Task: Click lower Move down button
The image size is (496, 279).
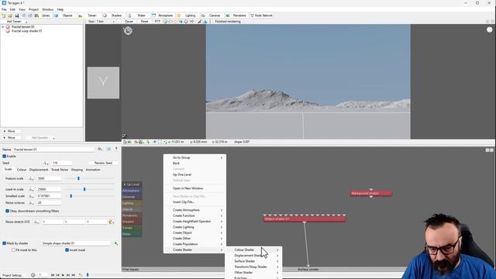Action: coord(11,138)
